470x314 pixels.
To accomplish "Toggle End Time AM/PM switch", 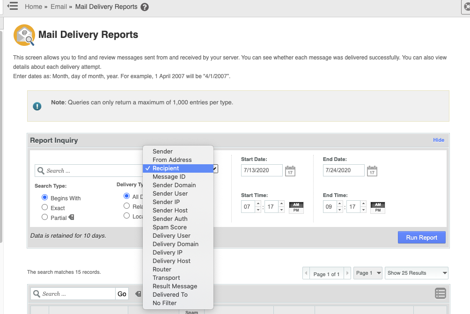I will (x=378, y=207).
